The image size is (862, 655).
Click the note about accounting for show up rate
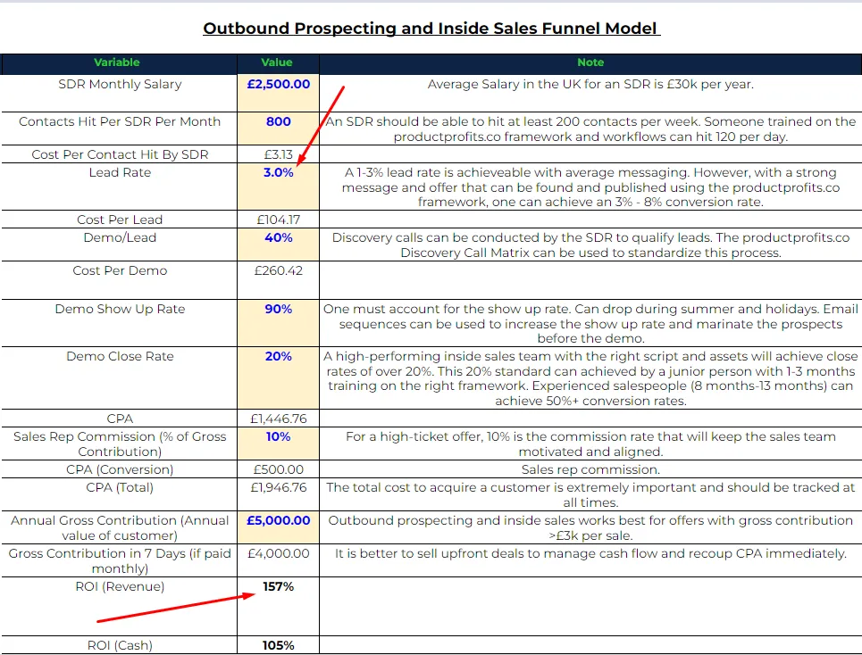coord(590,323)
